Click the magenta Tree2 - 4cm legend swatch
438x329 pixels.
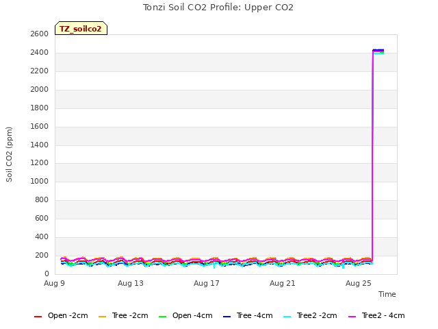352,317
